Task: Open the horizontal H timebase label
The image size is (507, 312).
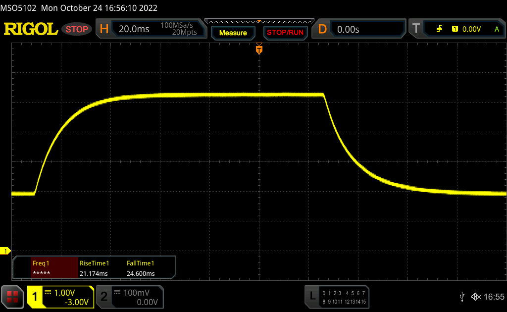Action: (104, 29)
